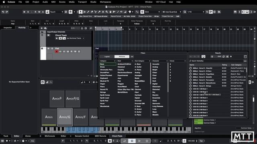Image resolution: width=257 pixels, height=144 pixels.
Task: Click the Play transport button
Action: [x=139, y=141]
